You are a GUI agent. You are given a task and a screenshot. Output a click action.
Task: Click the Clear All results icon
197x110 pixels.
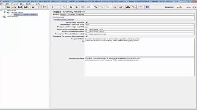[x=121, y=7]
